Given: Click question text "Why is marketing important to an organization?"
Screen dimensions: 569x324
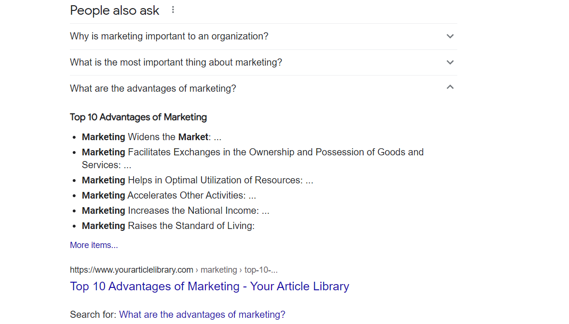Looking at the screenshot, I should pyautogui.click(x=169, y=37).
